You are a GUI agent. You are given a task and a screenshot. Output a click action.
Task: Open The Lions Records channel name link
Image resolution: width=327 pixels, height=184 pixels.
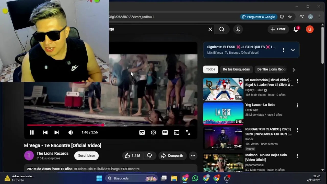(52, 153)
